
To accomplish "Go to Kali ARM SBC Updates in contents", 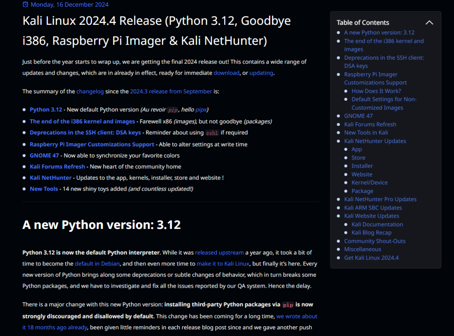I will (373, 208).
